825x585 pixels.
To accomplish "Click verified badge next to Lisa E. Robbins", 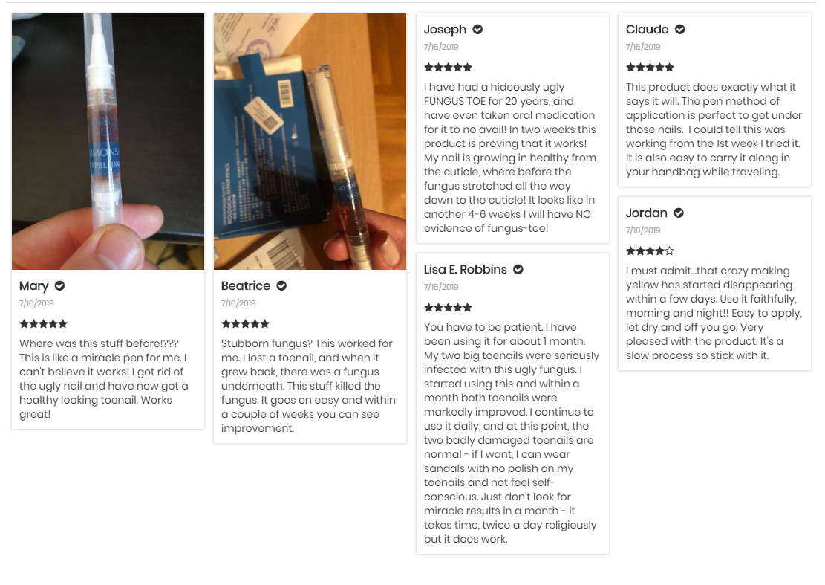I will [518, 270].
